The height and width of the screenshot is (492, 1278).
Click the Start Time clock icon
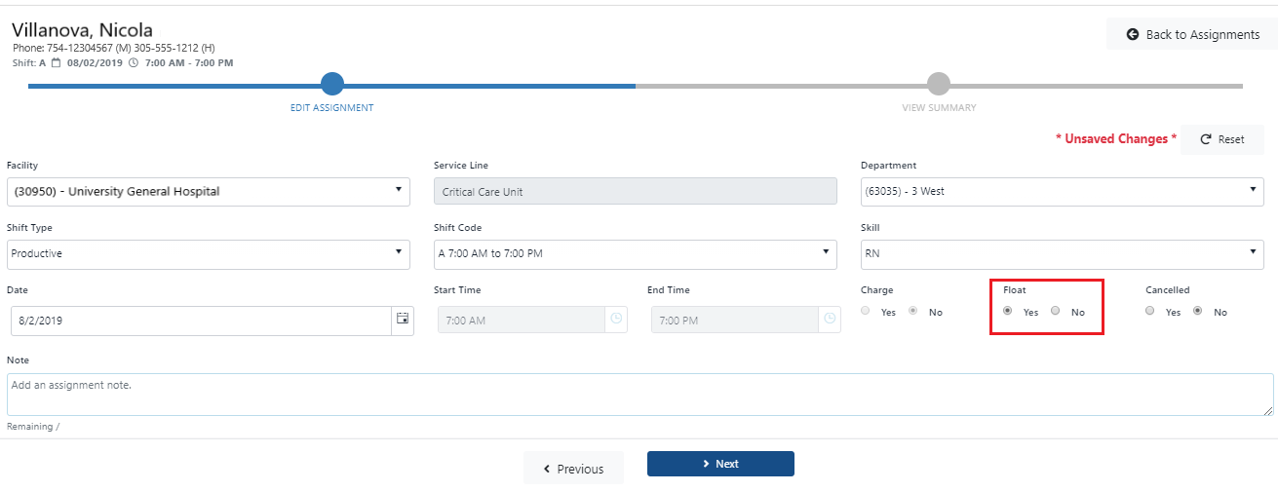click(x=616, y=319)
